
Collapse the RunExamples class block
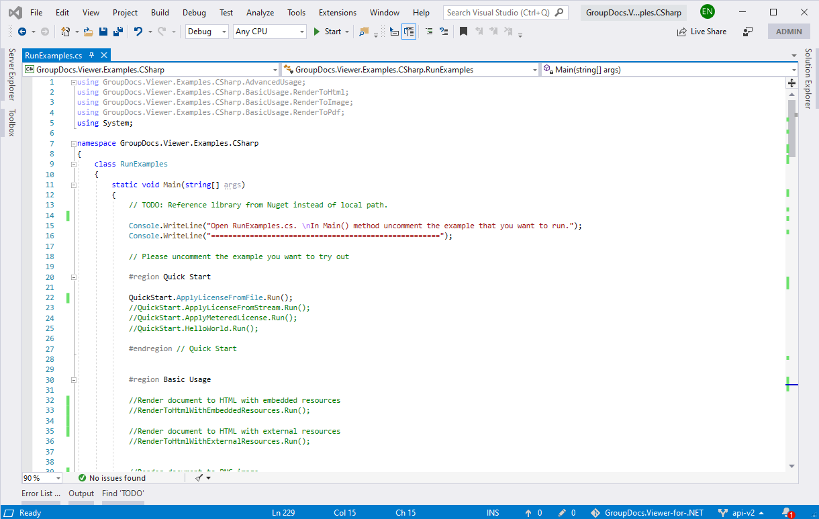coord(73,164)
